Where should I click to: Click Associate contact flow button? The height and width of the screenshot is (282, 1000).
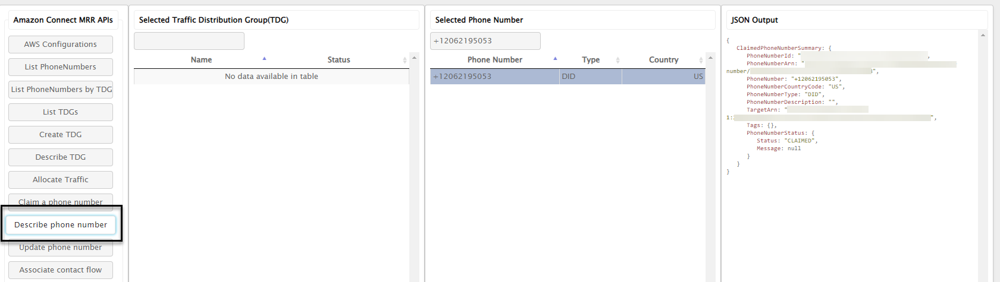pyautogui.click(x=61, y=270)
